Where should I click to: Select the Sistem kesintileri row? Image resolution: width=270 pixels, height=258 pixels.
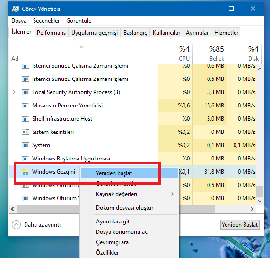pos(132,132)
